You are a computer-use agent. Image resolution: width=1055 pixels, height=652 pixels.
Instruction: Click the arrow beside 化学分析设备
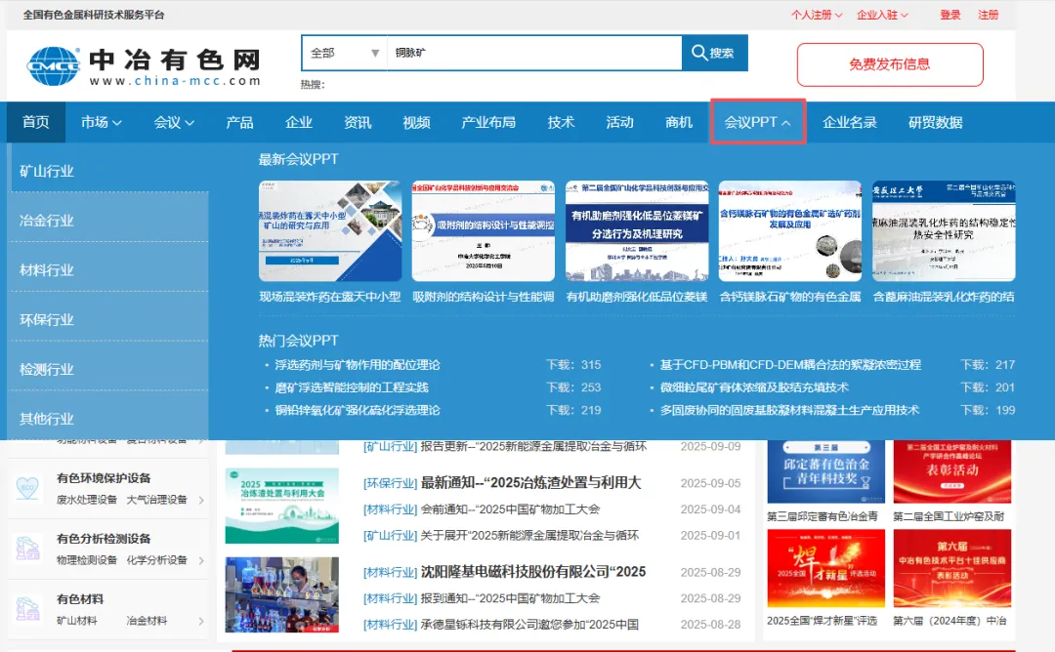[201, 560]
